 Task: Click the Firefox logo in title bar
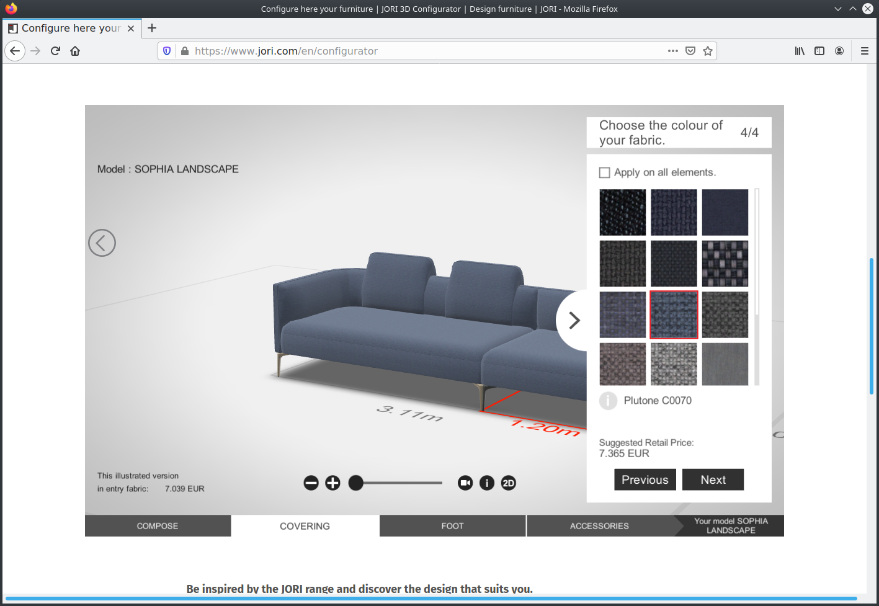coord(11,9)
